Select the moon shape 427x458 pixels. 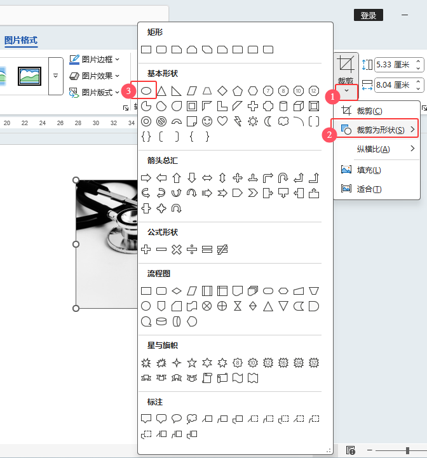click(x=268, y=121)
